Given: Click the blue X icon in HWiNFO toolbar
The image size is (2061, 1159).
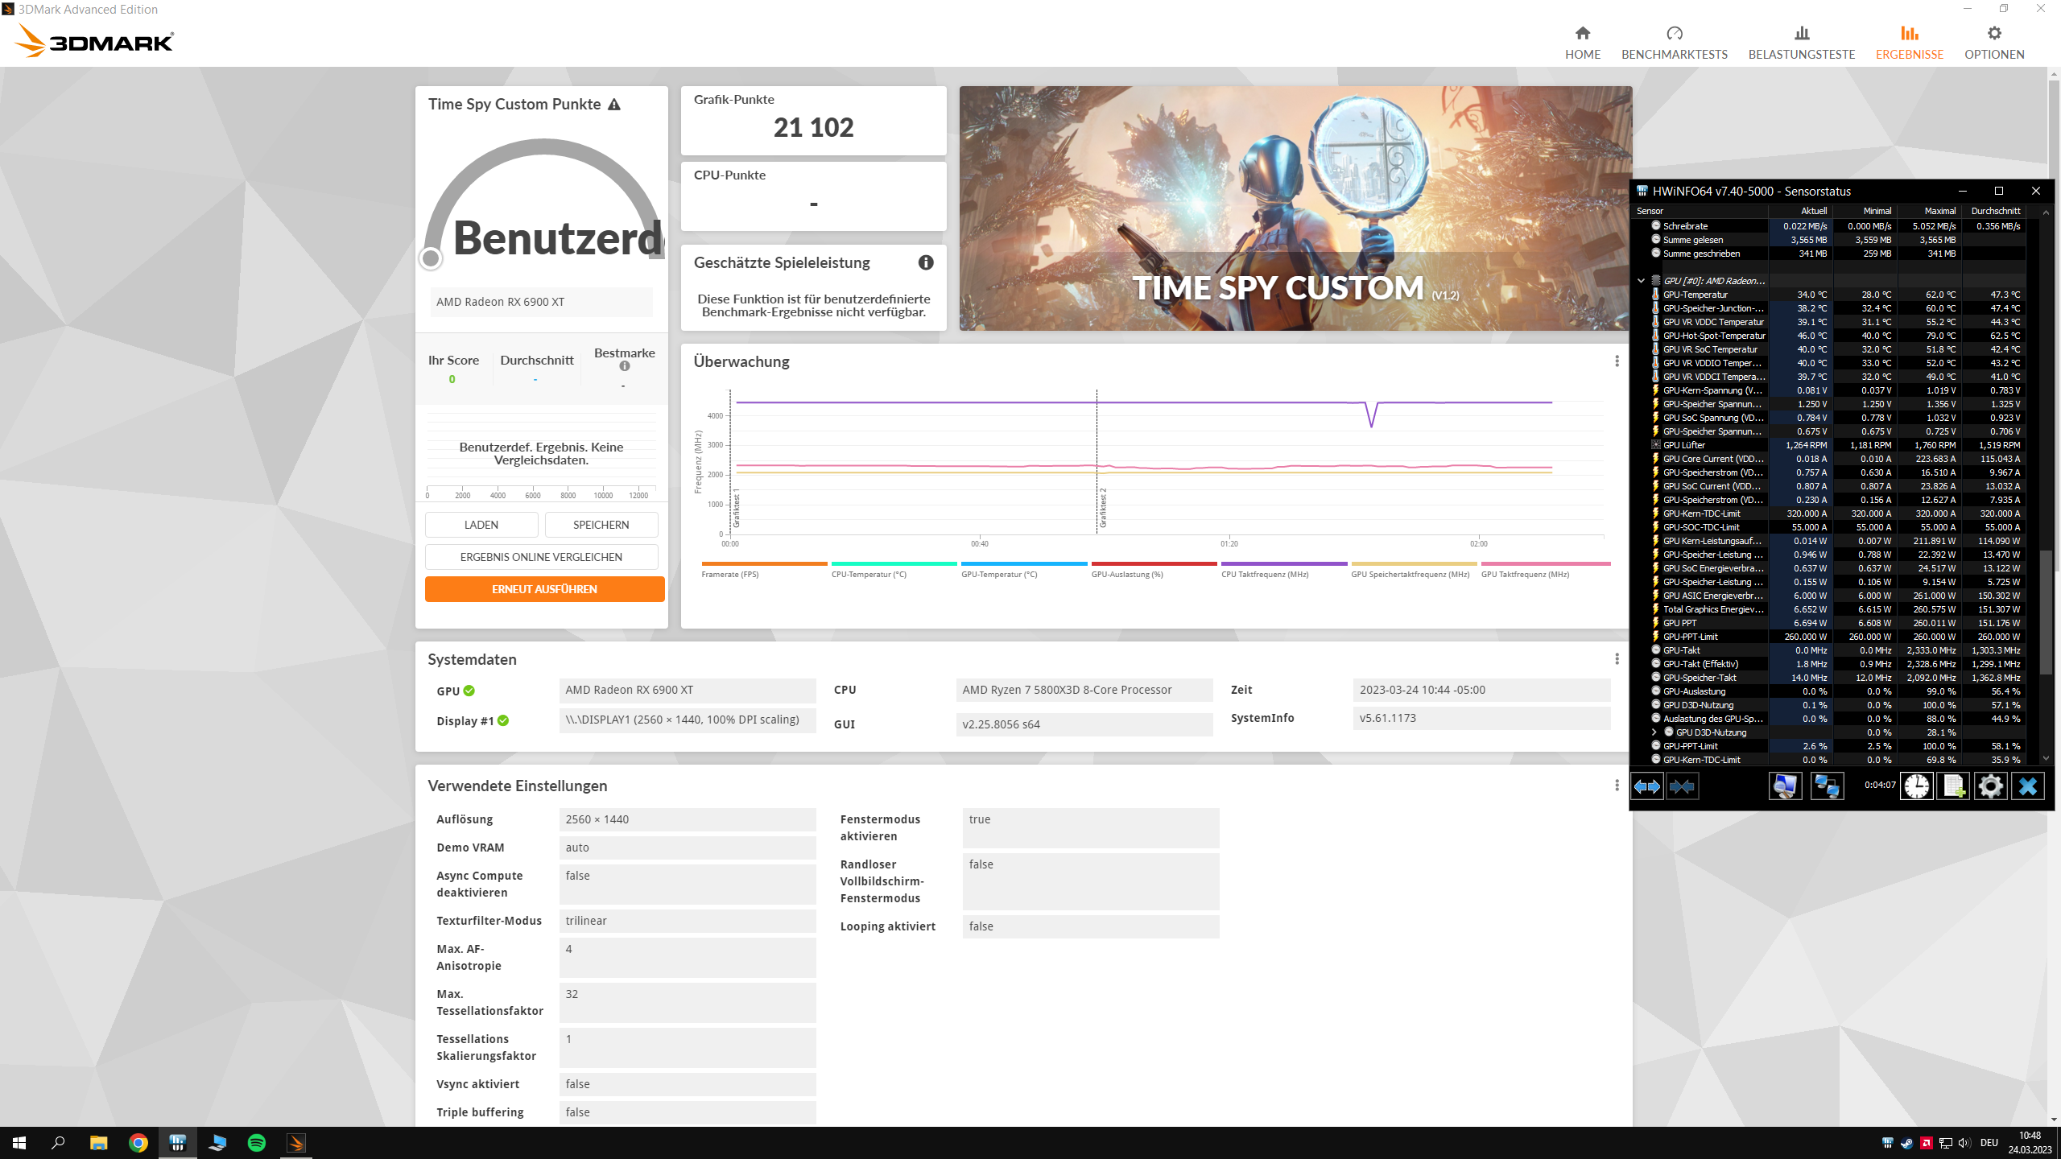Looking at the screenshot, I should coord(2027,786).
